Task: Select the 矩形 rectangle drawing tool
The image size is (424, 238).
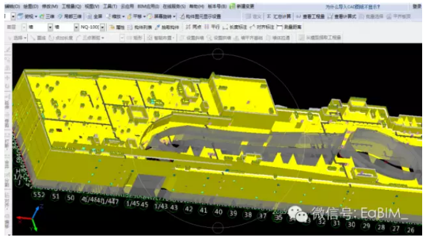Action: coord(135,38)
